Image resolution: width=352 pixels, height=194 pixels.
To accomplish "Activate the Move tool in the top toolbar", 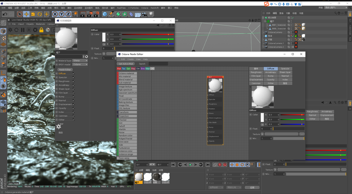I will (x=26, y=14).
